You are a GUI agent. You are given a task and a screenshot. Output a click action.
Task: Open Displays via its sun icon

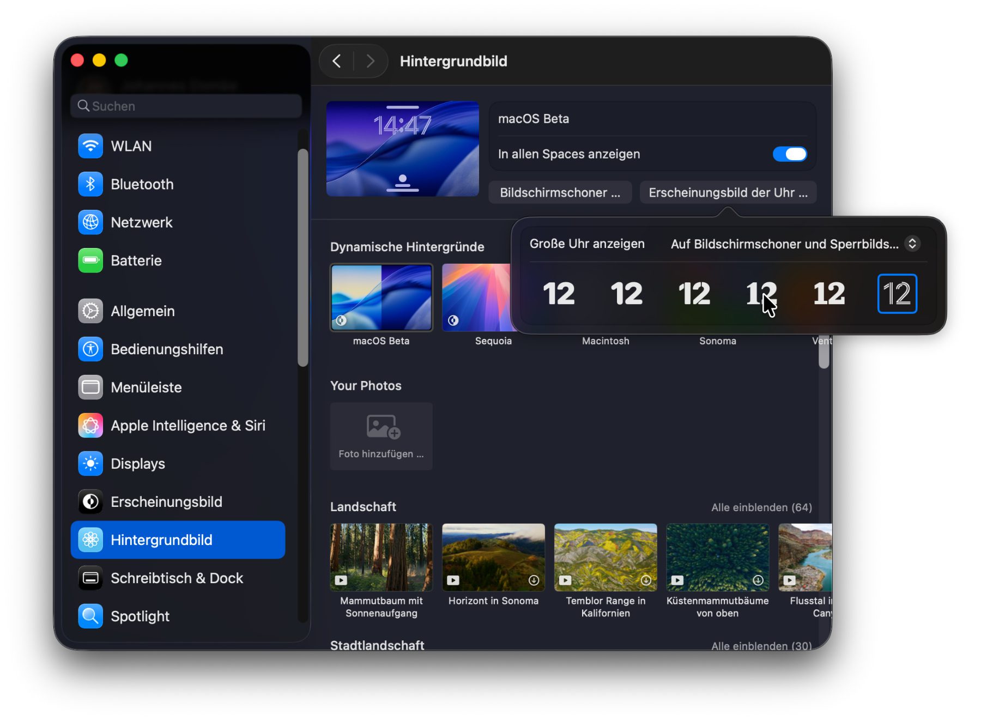tap(90, 464)
